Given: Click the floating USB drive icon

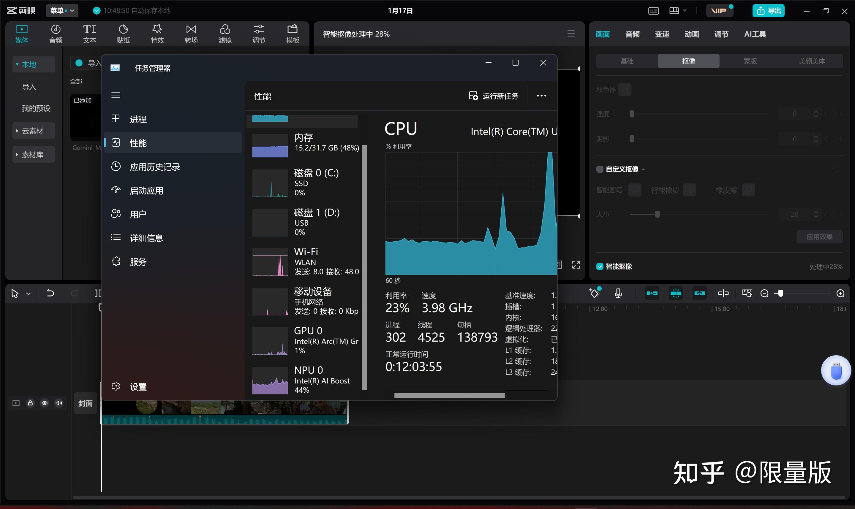Looking at the screenshot, I should (836, 370).
